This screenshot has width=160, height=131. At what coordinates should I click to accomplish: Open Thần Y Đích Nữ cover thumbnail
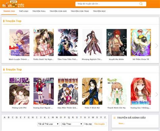point(92,91)
